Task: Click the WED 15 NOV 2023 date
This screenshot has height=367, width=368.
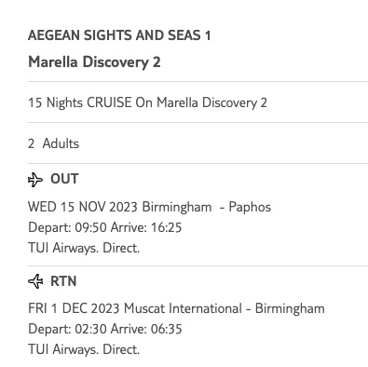Action: (x=83, y=207)
